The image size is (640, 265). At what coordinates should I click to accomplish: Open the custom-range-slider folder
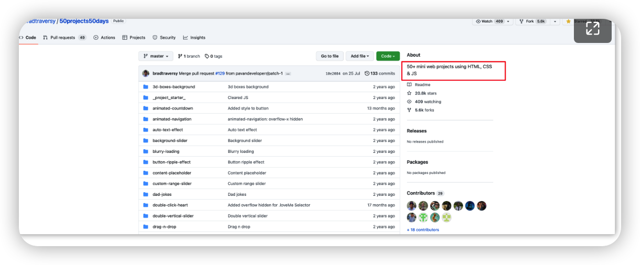pyautogui.click(x=172, y=184)
